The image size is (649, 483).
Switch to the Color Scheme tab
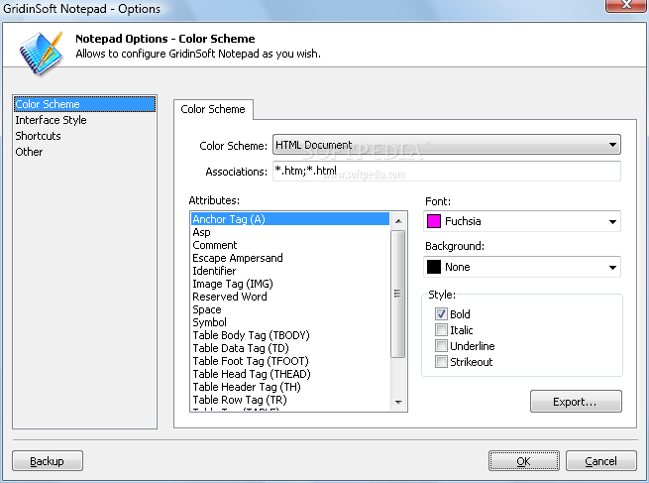(x=213, y=109)
